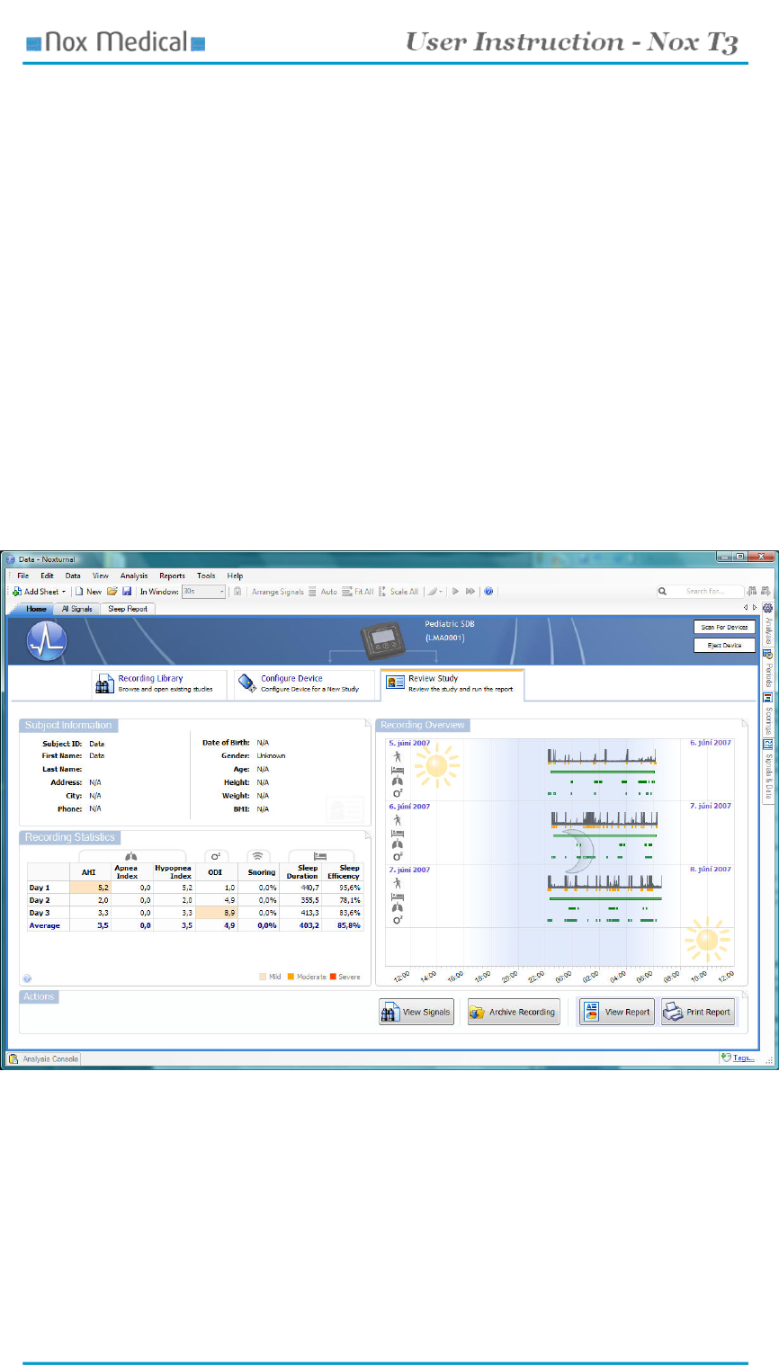779x1366 pixels.
Task: Click the help icon below Recording Statistics
Action: 27,978
